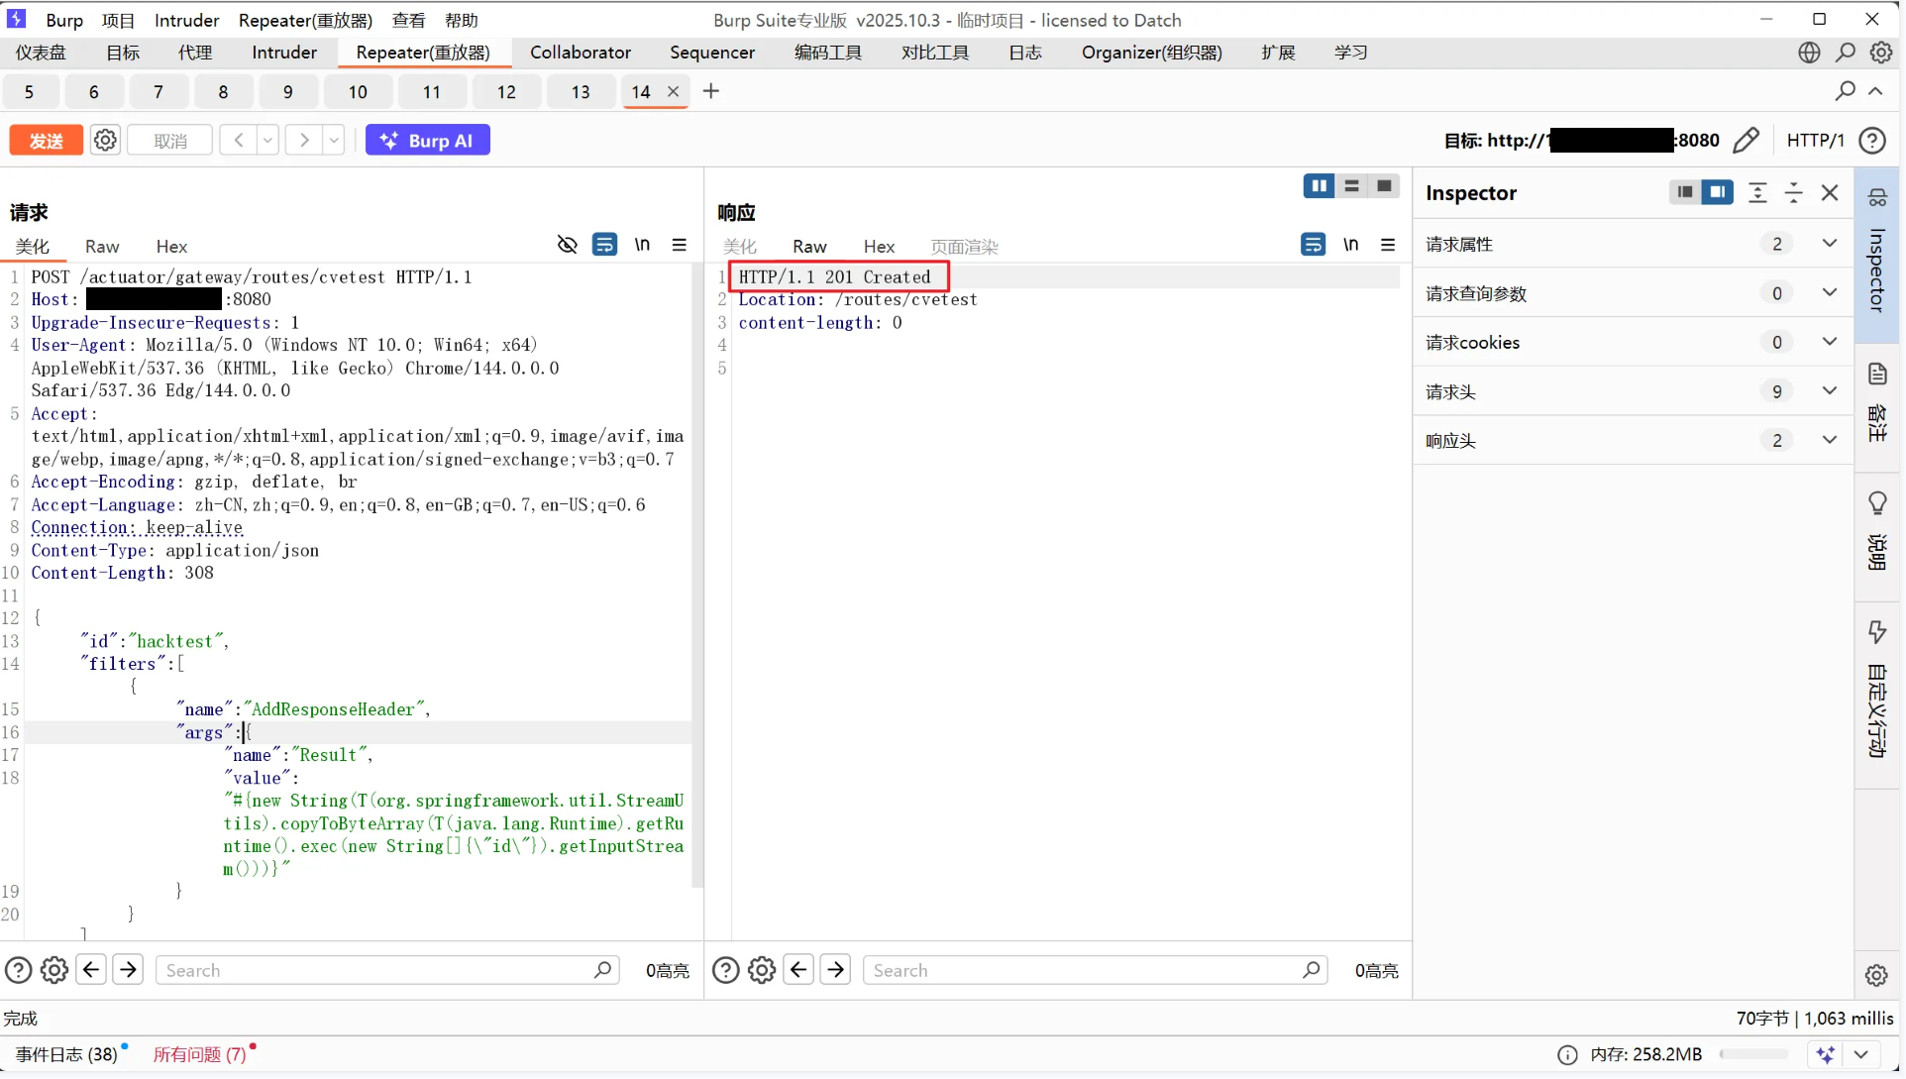Open request editor hamburger menu
1906x1079 pixels.
[x=680, y=245]
